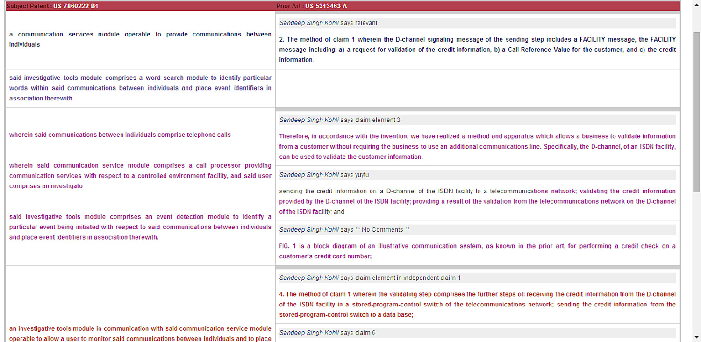Click empty prior art cell beside word search claim
This screenshot has width=701, height=342.
coord(477,88)
